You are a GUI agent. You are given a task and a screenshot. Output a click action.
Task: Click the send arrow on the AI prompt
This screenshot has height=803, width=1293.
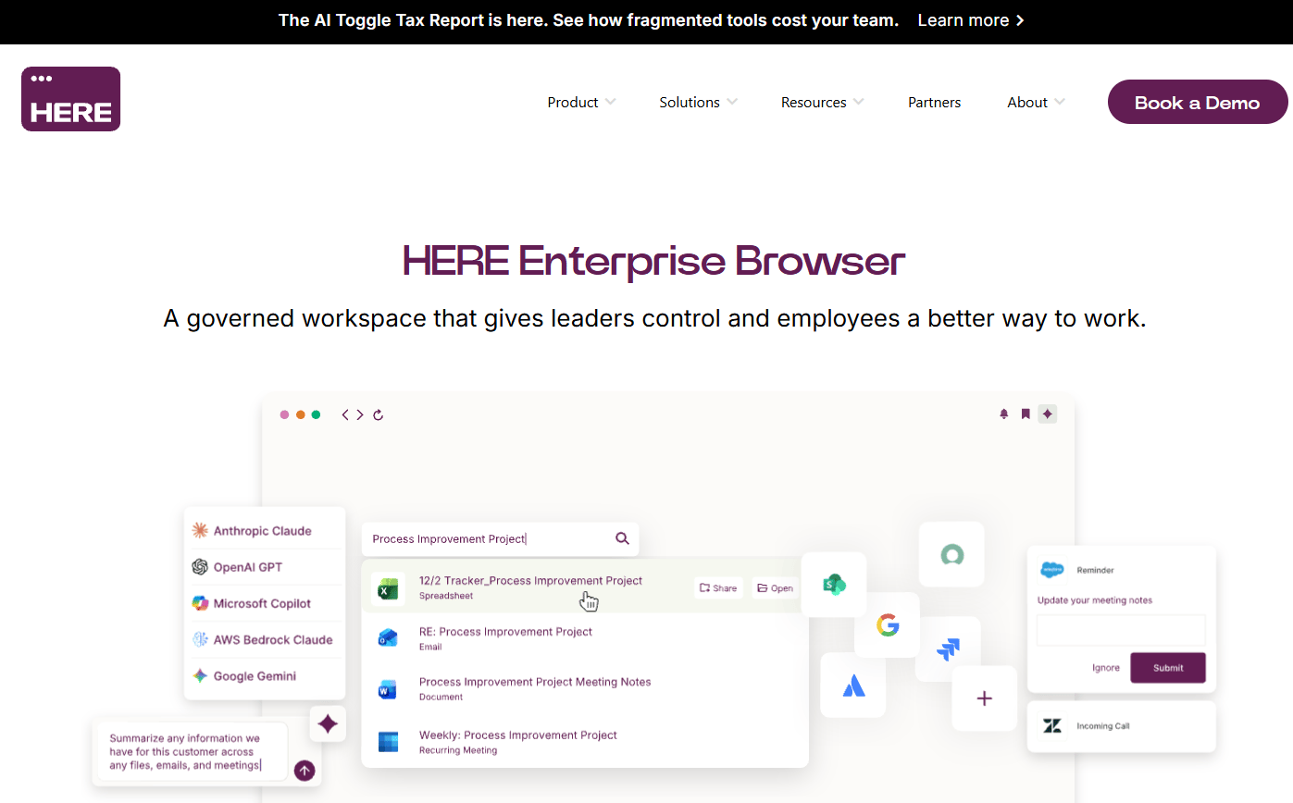pos(305,770)
